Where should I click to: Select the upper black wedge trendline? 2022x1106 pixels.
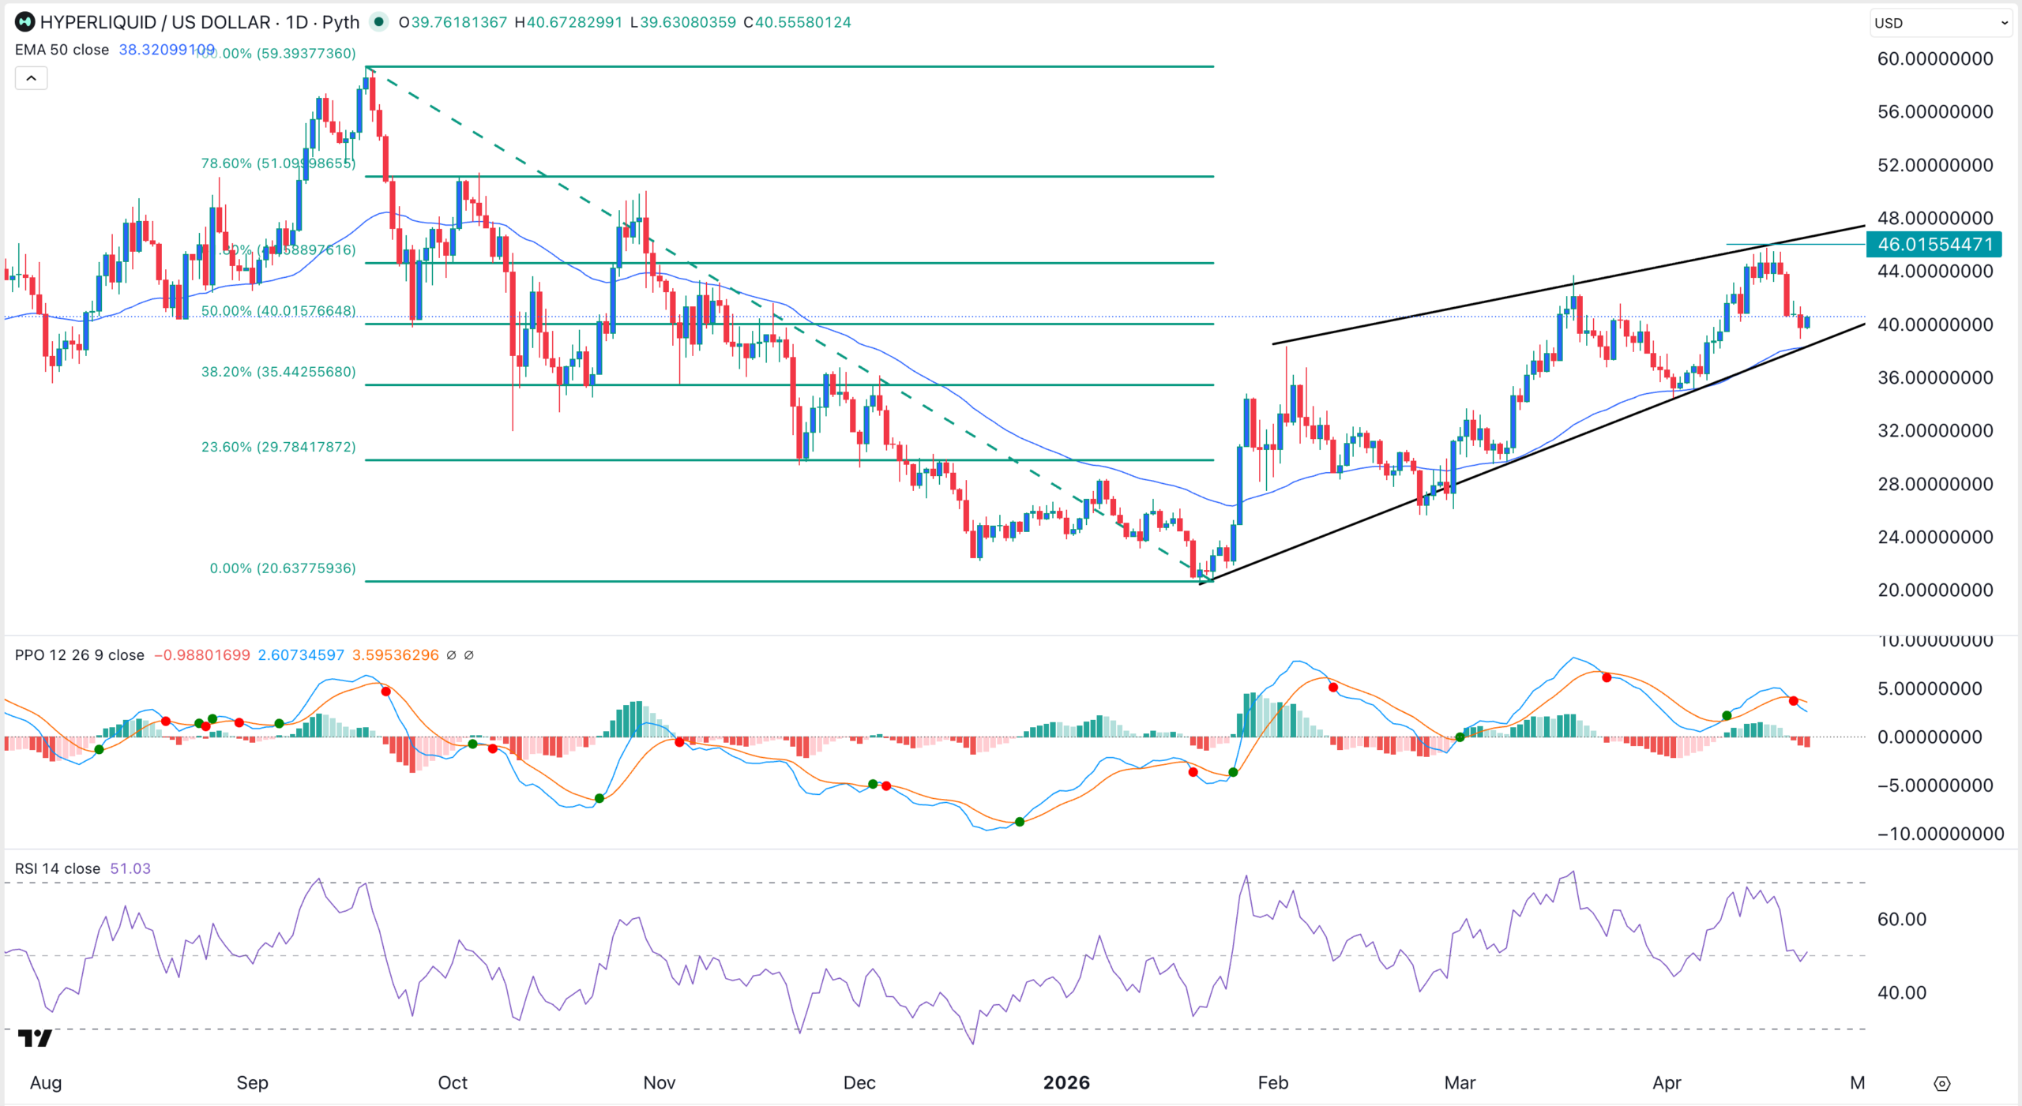tap(1568, 285)
